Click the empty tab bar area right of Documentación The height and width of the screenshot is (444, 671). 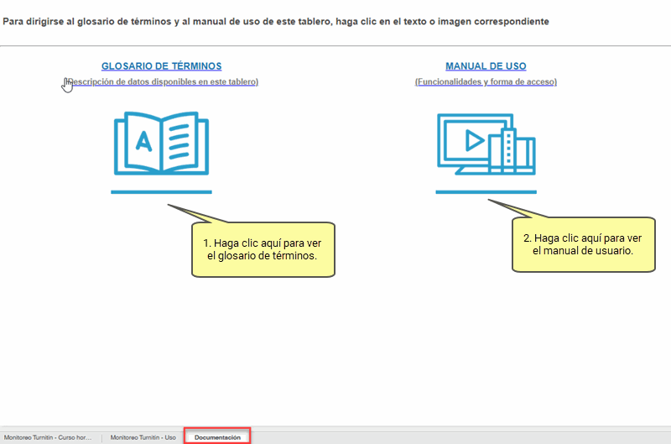click(x=461, y=436)
